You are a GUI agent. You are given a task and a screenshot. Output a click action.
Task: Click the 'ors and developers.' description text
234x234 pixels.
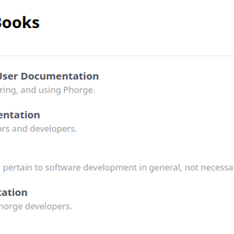pos(39,129)
